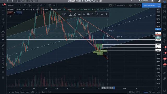This screenshot has height=94, width=167.
Task: Select the Все date range
Action: click(43, 92)
